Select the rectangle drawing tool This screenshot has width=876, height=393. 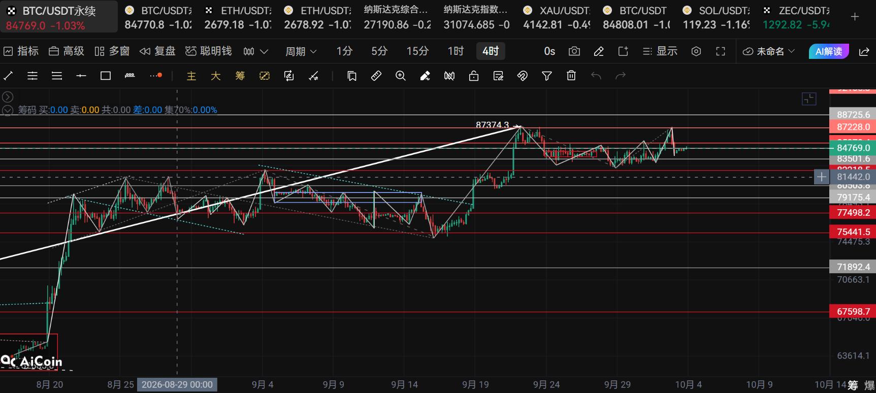click(106, 76)
